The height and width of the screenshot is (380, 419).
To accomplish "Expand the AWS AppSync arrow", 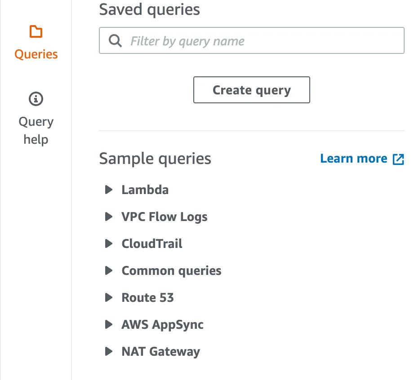I will click(x=108, y=324).
